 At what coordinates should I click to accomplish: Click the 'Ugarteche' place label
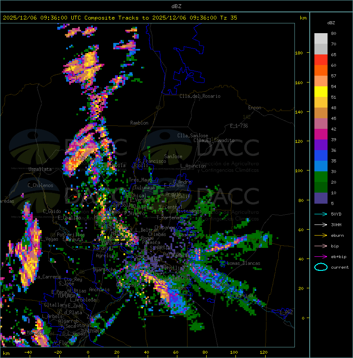pyautogui.click(x=105, y=270)
